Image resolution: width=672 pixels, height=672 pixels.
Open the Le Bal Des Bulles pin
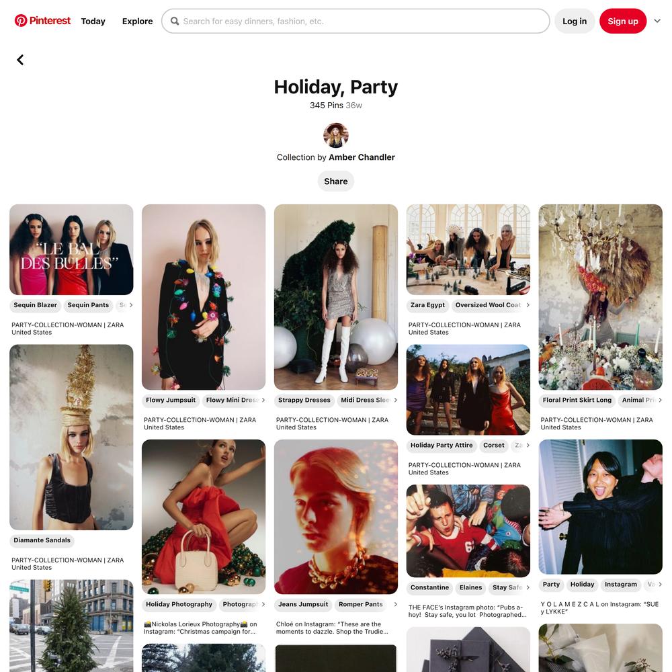(x=71, y=249)
